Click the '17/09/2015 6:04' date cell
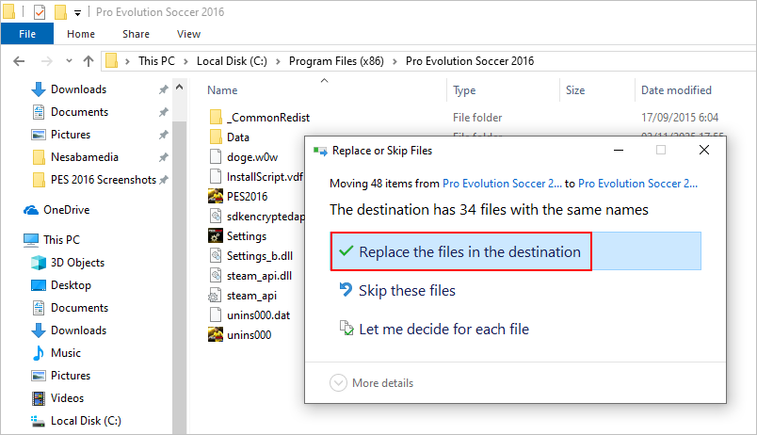Image resolution: width=757 pixels, height=435 pixels. (679, 118)
